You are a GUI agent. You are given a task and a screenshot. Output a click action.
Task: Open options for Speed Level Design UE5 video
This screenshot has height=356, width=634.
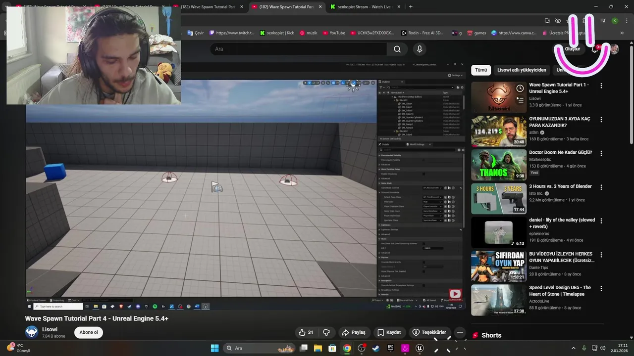(601, 288)
